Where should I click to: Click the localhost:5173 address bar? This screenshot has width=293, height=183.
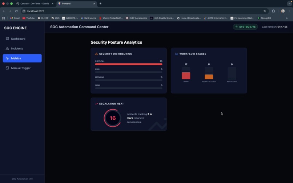[145, 11]
